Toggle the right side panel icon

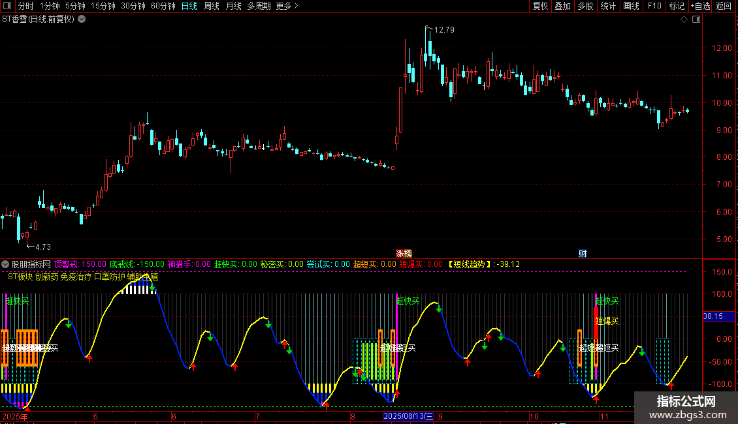[x=697, y=20]
